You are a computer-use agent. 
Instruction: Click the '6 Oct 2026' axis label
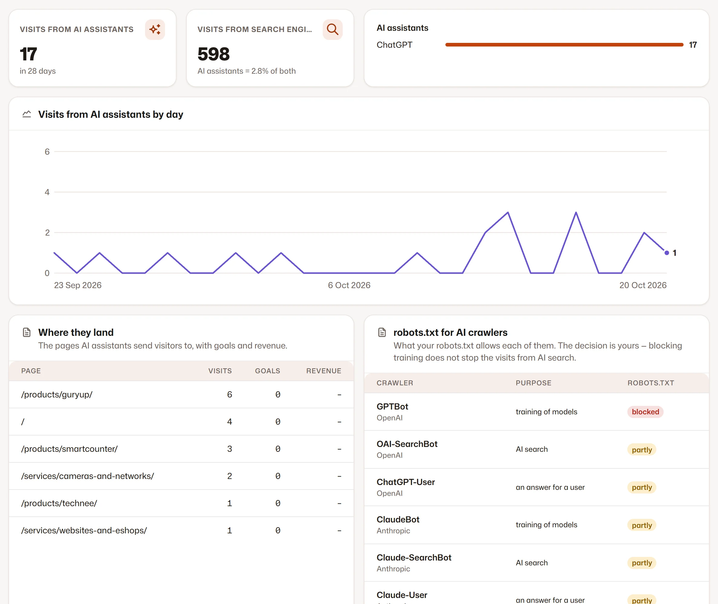(349, 285)
